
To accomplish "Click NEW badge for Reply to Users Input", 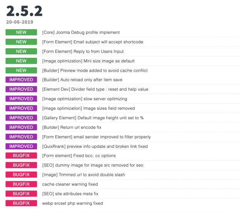I will pyautogui.click(x=22, y=51).
